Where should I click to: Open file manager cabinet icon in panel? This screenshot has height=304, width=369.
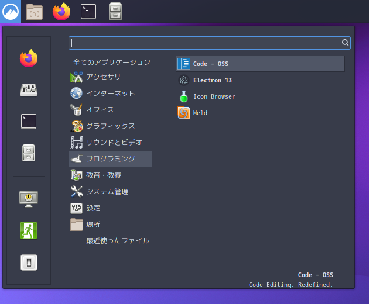click(115, 11)
